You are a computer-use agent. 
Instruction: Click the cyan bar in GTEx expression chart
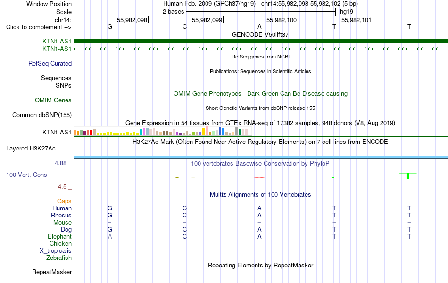141,132
